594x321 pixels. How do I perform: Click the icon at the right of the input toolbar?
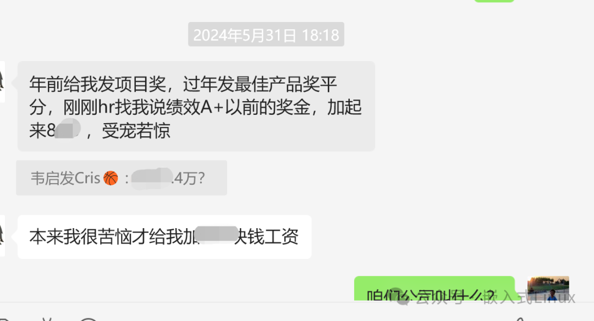(x=520, y=319)
